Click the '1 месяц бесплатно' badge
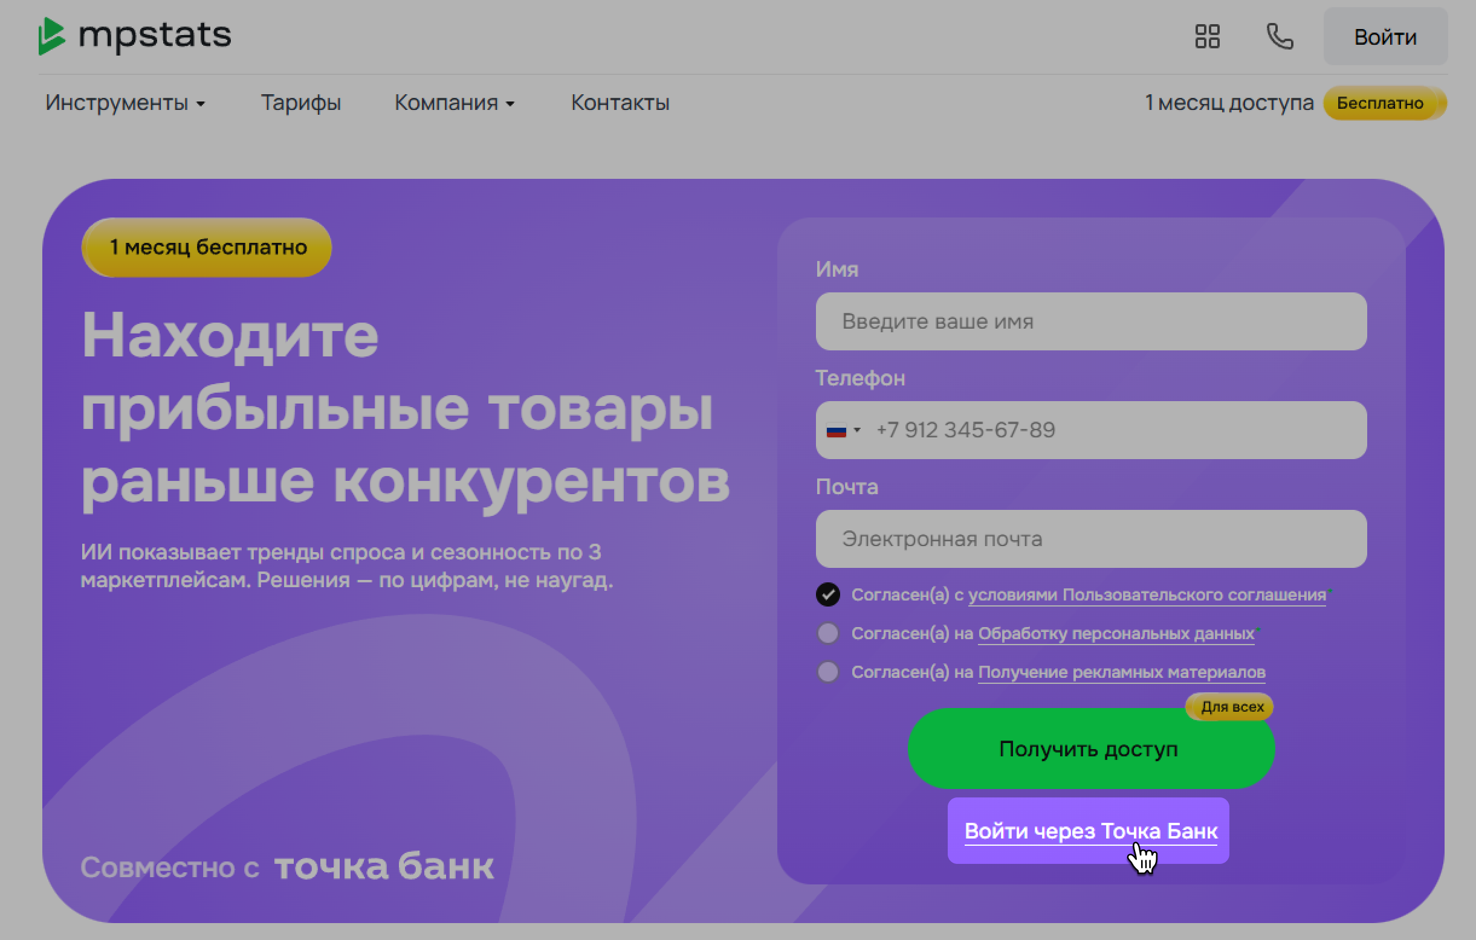The width and height of the screenshot is (1476, 940). pos(207,248)
